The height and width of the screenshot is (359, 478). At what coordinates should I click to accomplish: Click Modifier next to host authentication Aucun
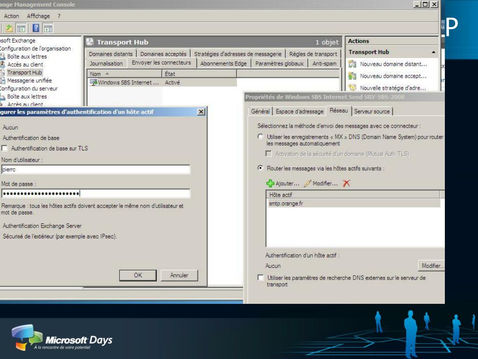click(432, 266)
